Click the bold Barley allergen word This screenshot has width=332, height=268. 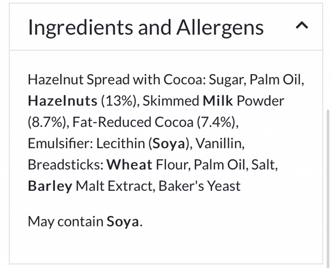click(x=50, y=186)
